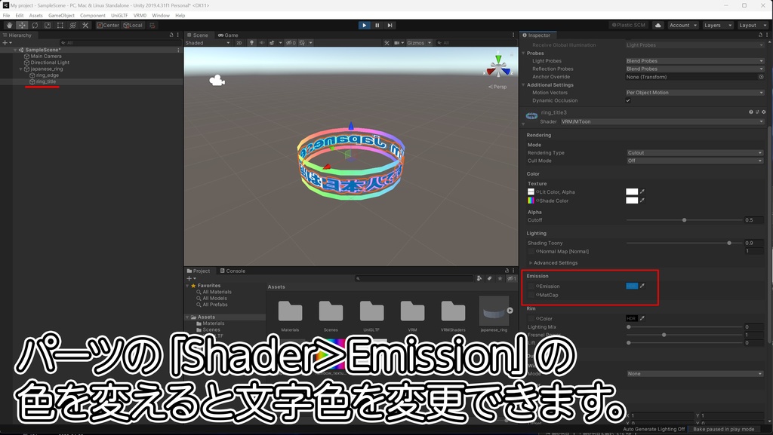
Task: Open the Layers dropdown
Action: [x=717, y=25]
